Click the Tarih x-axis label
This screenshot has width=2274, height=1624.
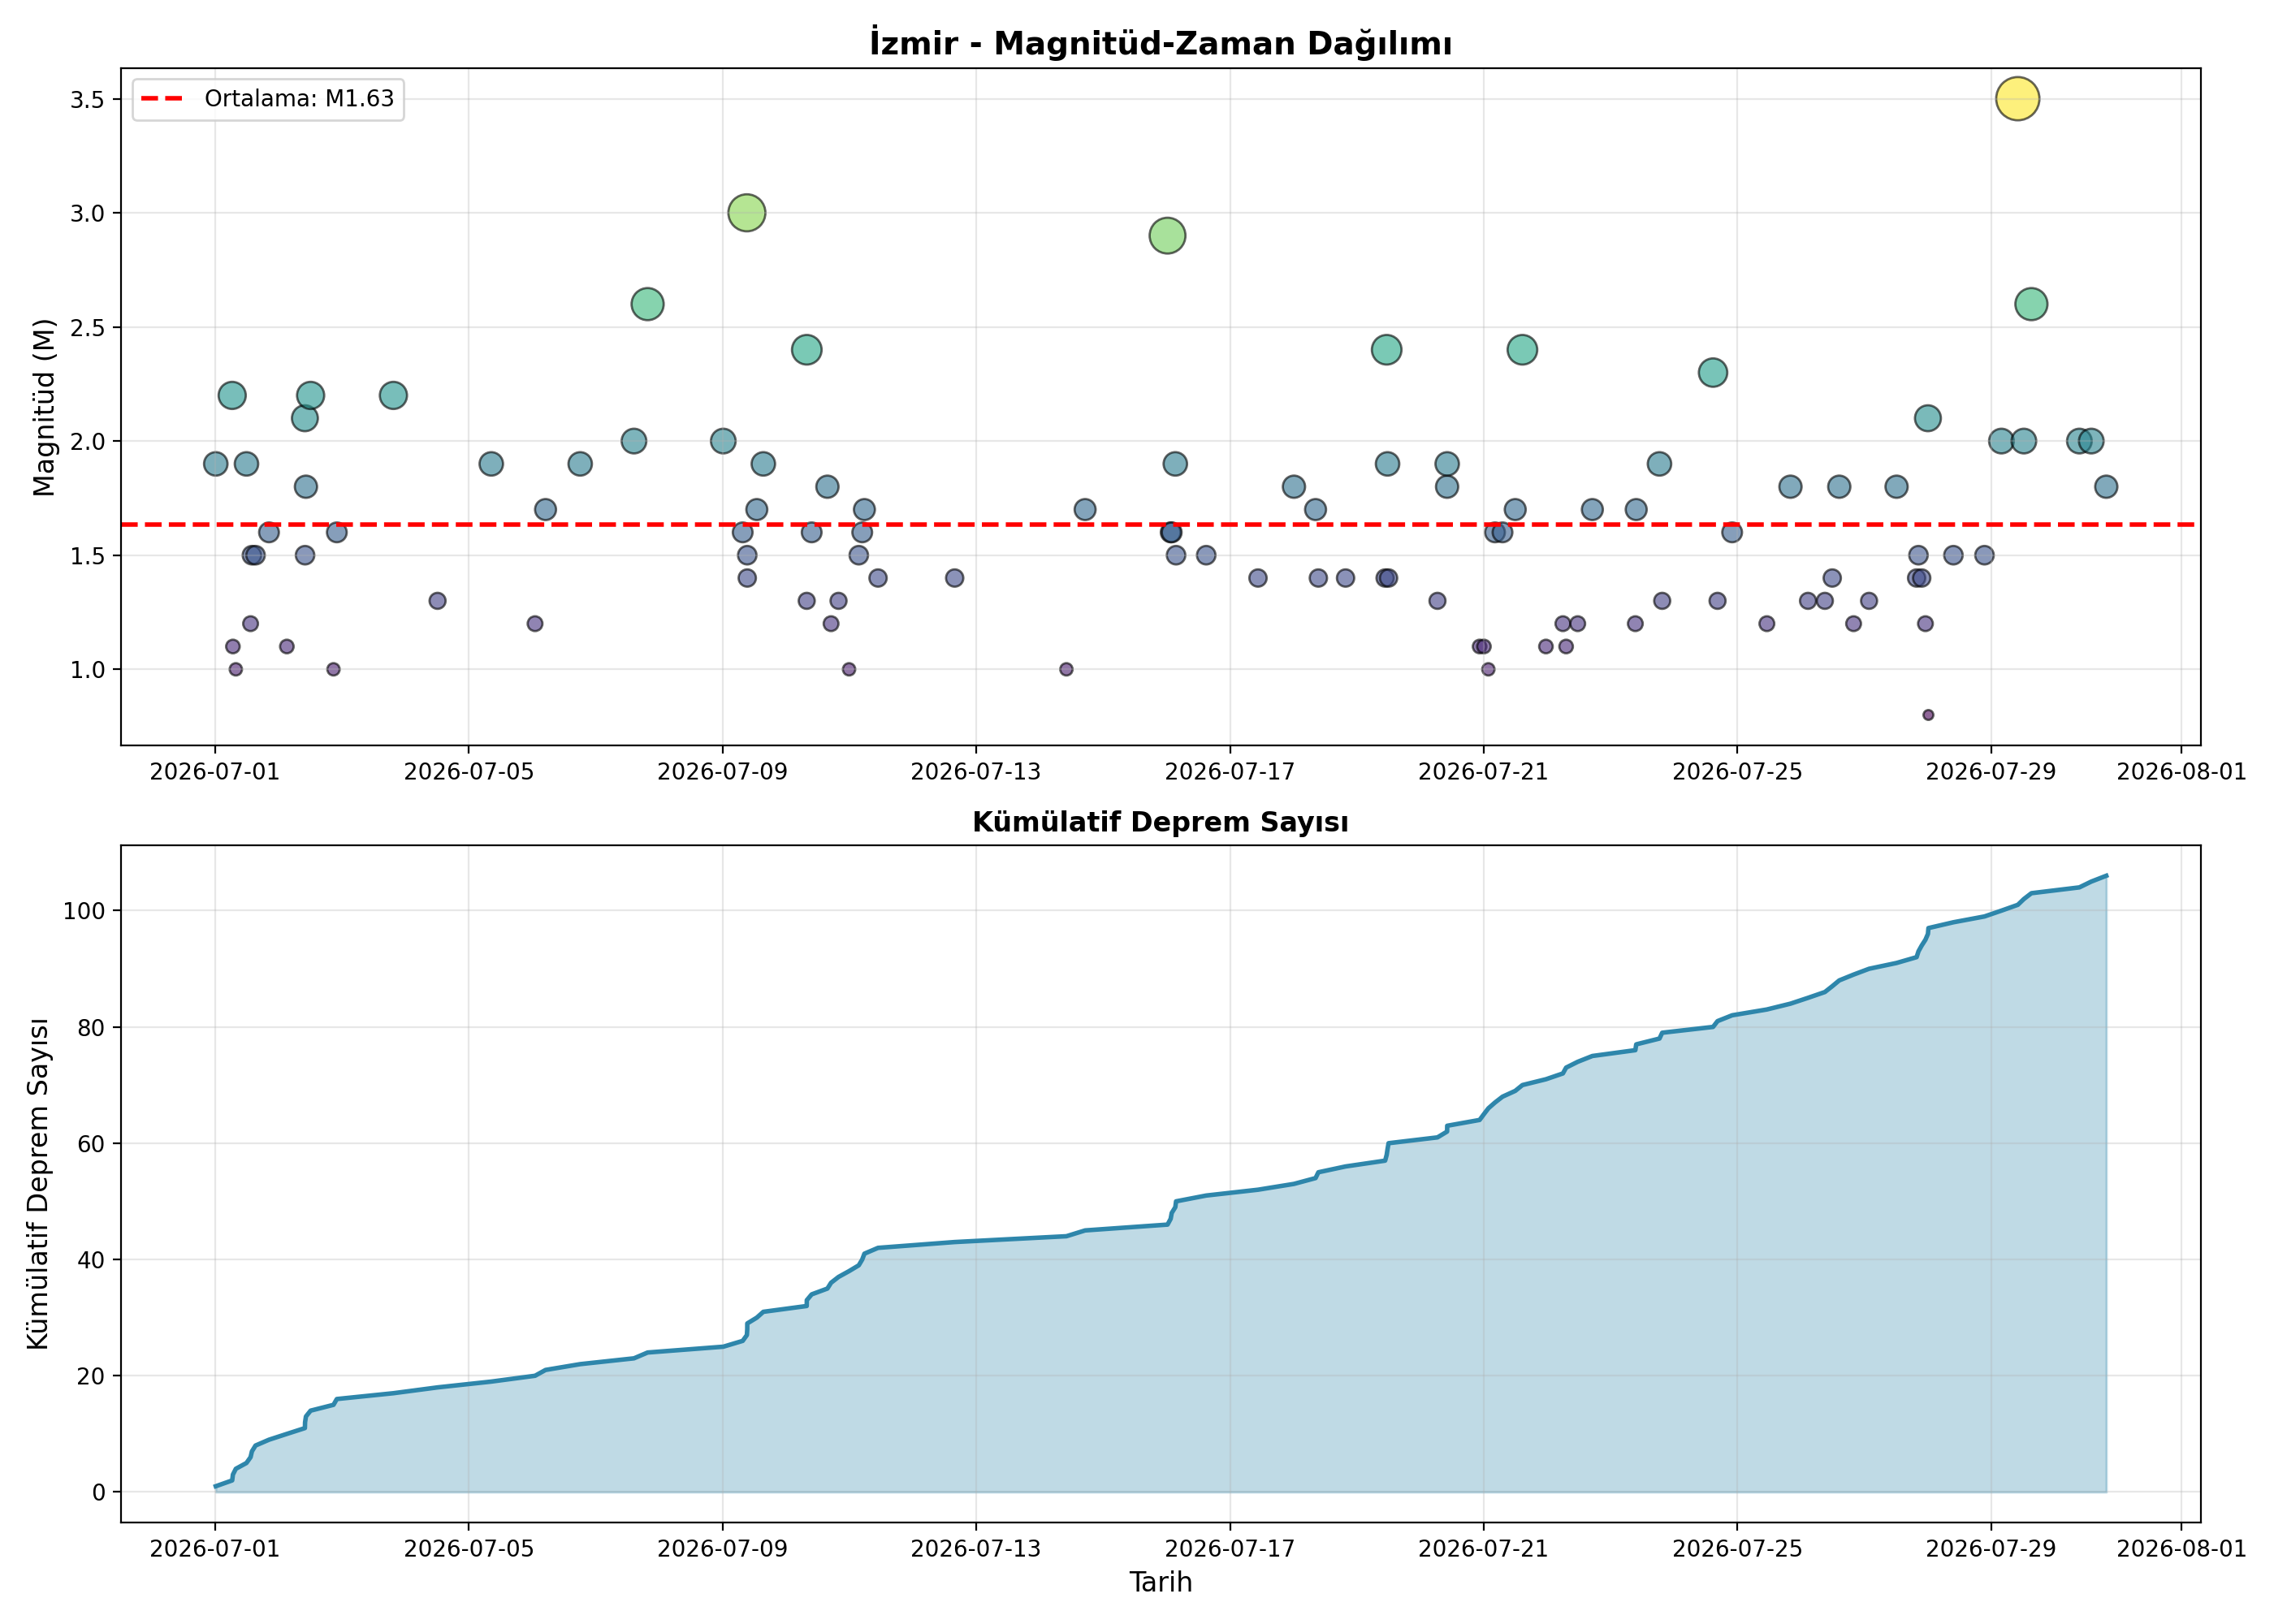coord(1160,1582)
